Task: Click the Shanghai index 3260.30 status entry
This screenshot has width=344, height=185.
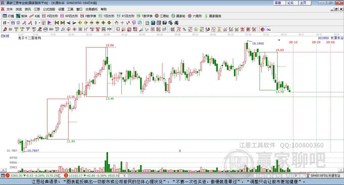Action: (x=33, y=176)
